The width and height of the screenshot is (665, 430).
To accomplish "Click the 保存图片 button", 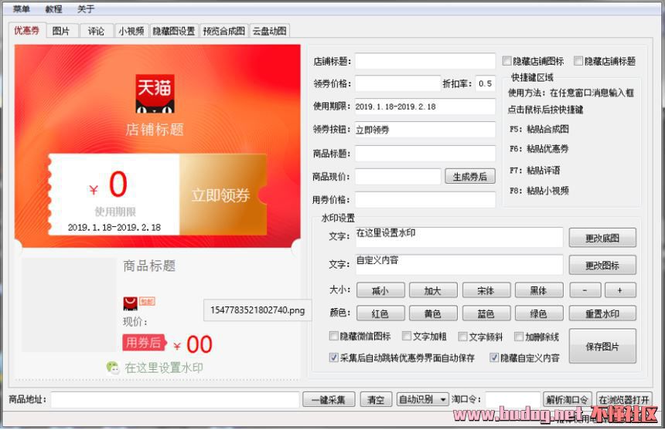I will tap(602, 346).
